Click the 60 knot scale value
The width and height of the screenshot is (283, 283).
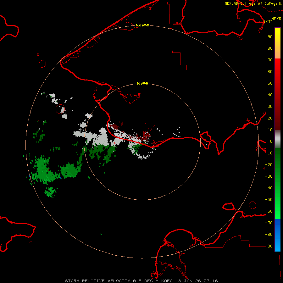270,71
